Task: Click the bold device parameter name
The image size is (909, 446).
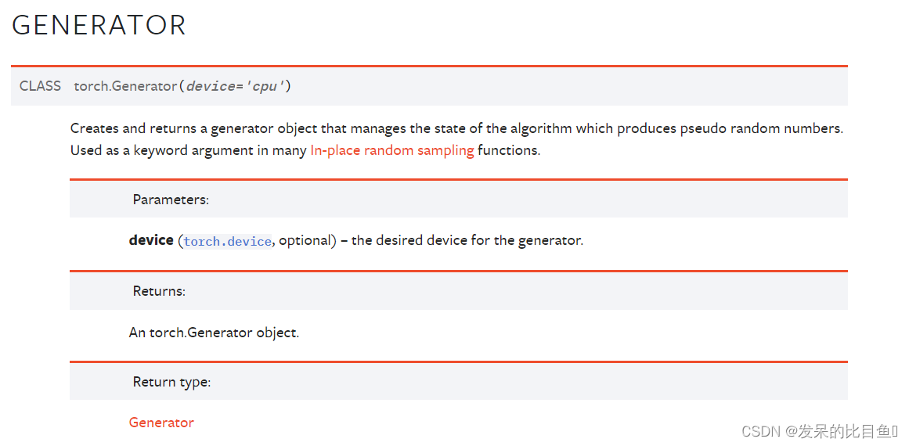Action: (x=151, y=240)
